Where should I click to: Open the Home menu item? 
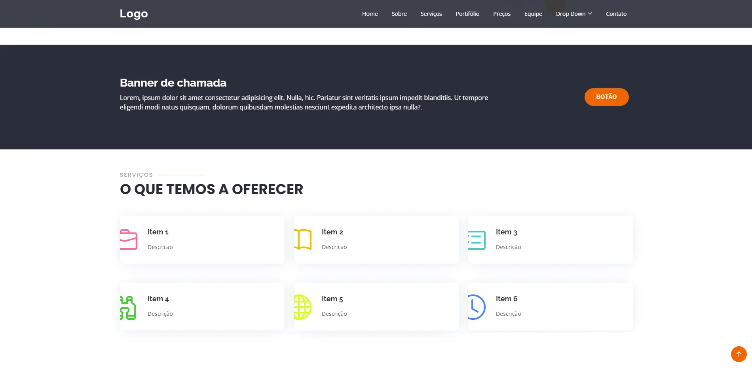pyautogui.click(x=370, y=13)
